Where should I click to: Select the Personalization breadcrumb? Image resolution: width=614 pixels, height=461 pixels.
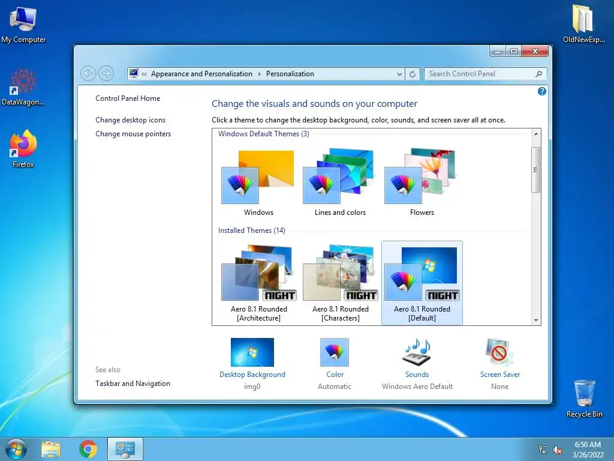point(290,74)
